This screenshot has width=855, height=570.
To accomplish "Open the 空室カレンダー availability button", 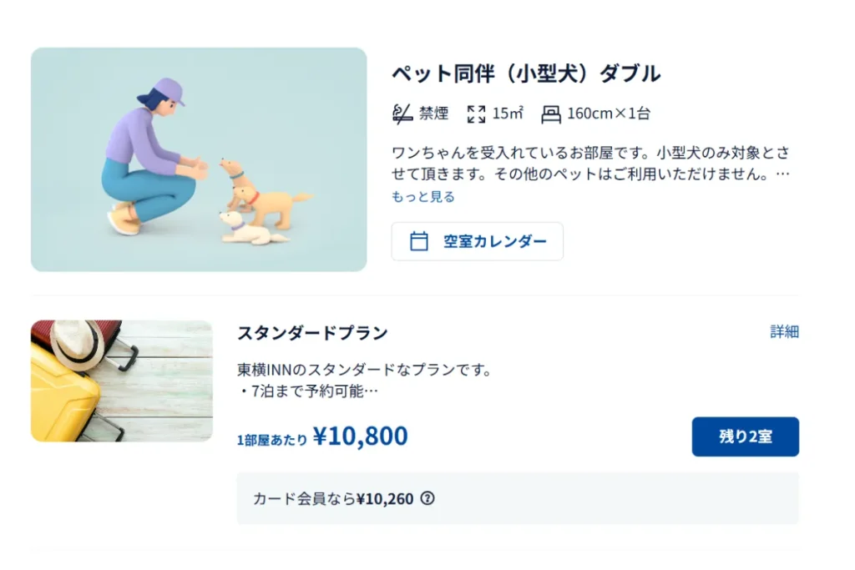I will [477, 241].
